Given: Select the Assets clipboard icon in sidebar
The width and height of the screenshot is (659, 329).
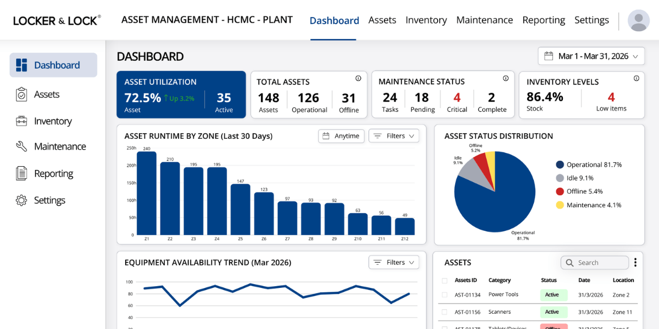Looking at the screenshot, I should pos(21,94).
